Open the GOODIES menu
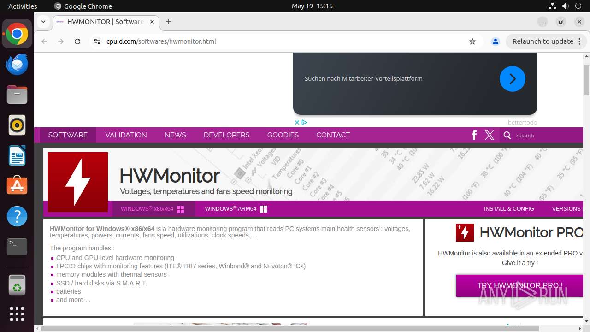Screen dimensions: 590x332 click(x=283, y=135)
